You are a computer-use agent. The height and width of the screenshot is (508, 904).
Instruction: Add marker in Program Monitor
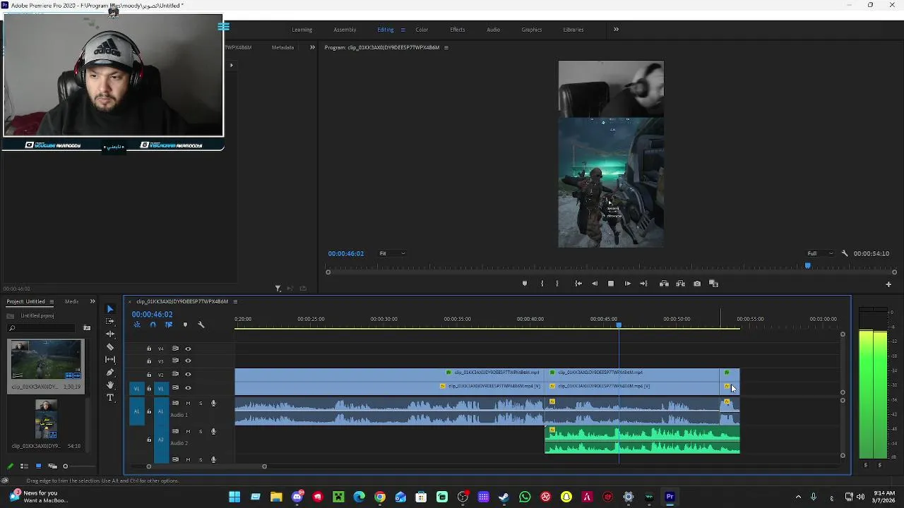524,284
